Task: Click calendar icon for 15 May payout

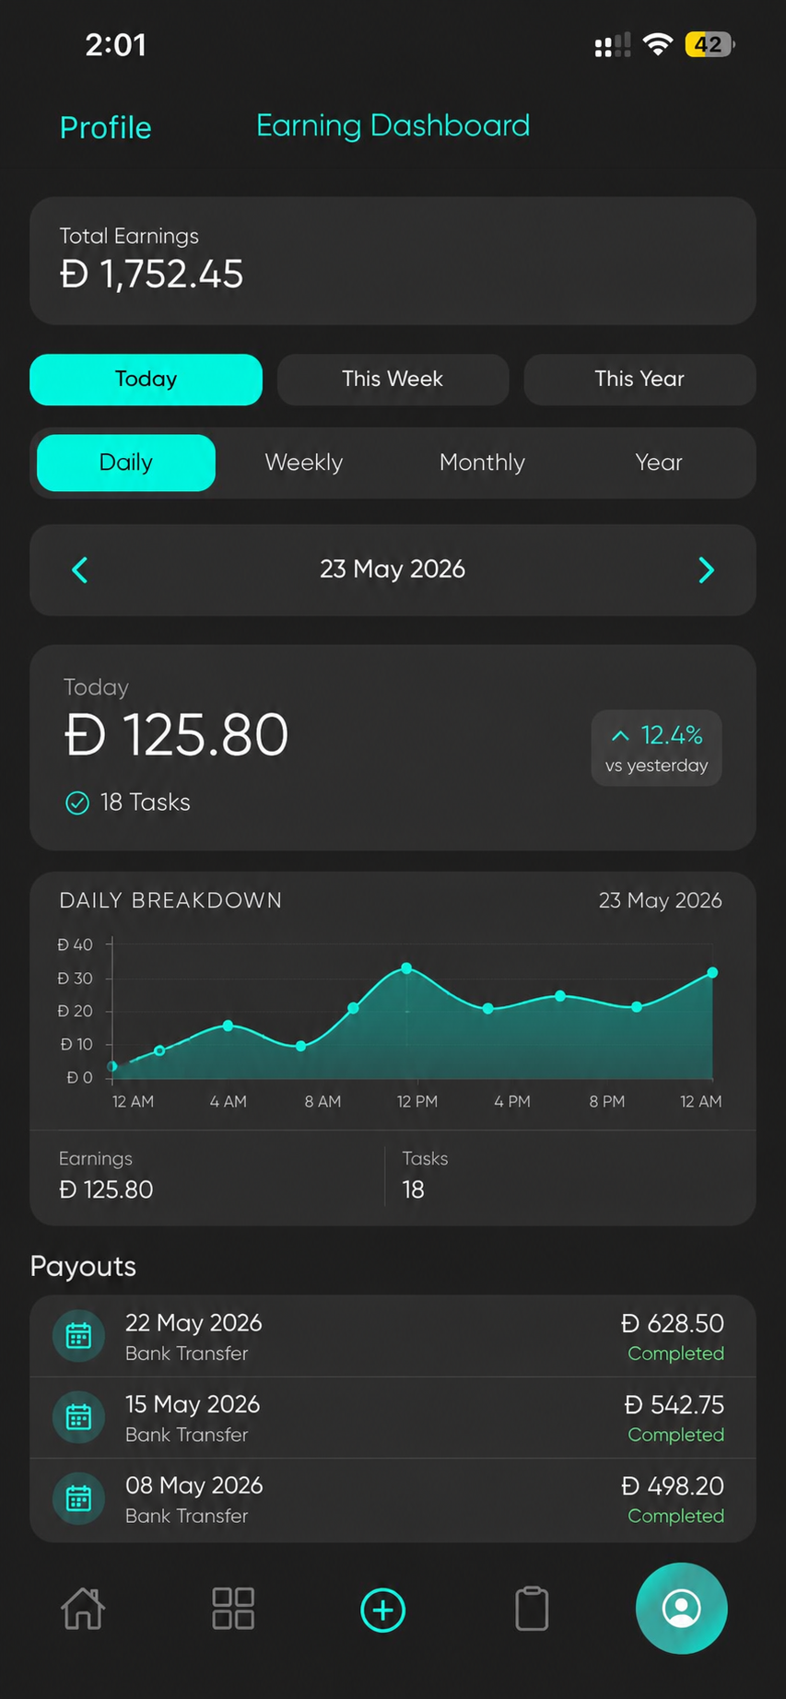Action: click(79, 1416)
